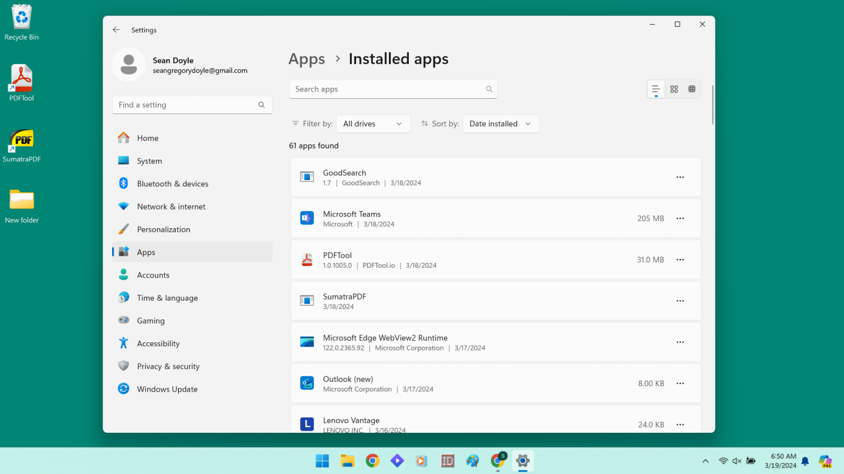844x474 pixels.
Task: Click the muted volume icon in the tray
Action: [737, 461]
